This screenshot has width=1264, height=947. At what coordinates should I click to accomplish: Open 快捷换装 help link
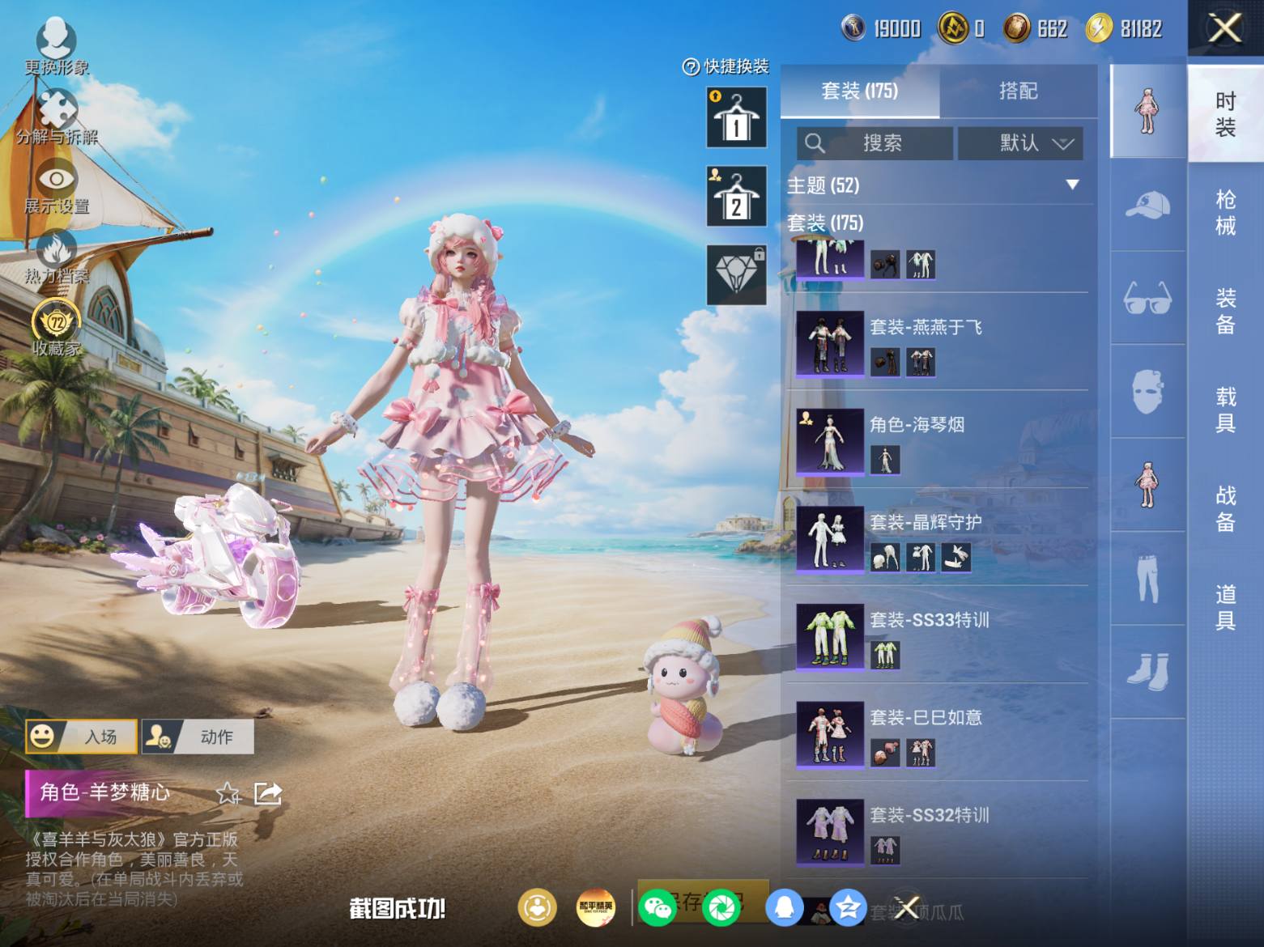pyautogui.click(x=726, y=66)
